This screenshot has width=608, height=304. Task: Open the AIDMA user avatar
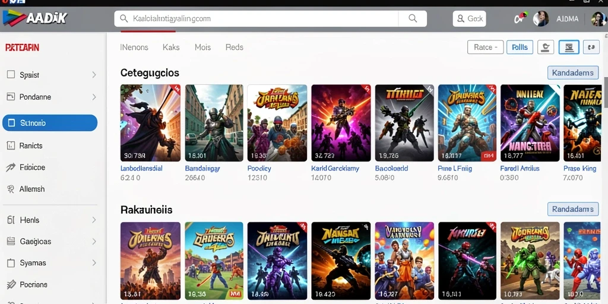[540, 18]
